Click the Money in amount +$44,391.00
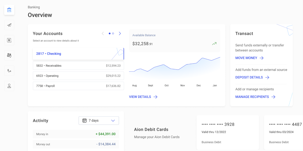The height and width of the screenshot is (151, 303). [106, 134]
